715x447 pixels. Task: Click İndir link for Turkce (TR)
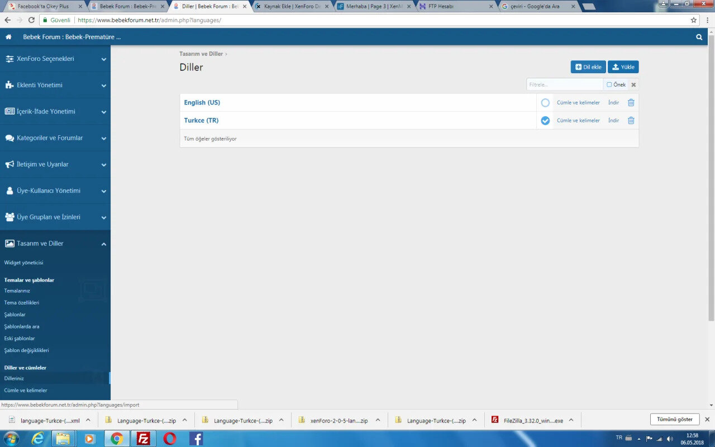coord(613,121)
